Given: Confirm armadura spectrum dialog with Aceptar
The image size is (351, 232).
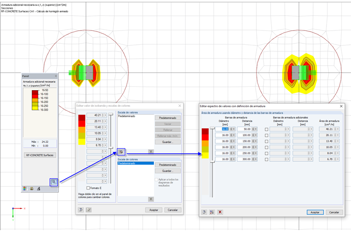Looking at the screenshot, I should point(315,212).
